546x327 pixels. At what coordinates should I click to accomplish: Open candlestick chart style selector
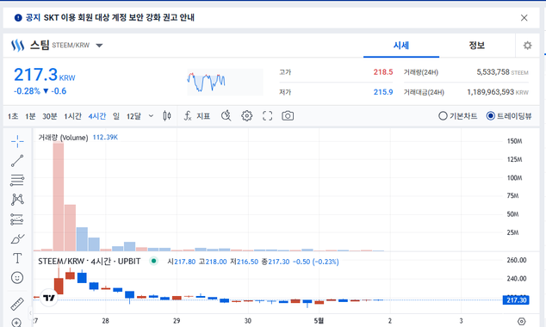(x=167, y=116)
